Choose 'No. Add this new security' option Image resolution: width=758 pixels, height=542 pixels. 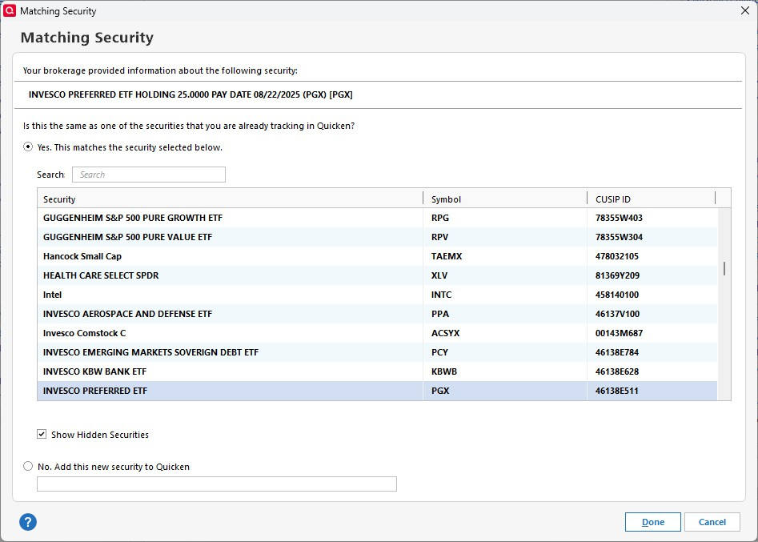click(x=29, y=466)
